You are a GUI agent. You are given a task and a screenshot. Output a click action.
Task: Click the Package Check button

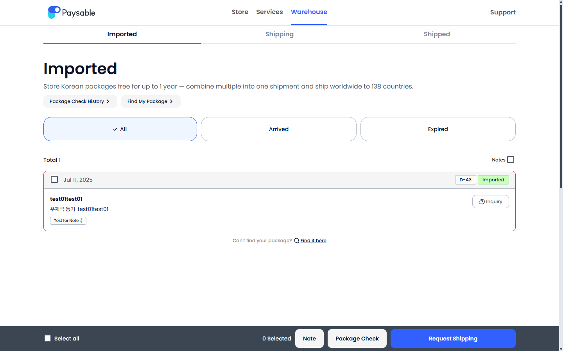pyautogui.click(x=357, y=339)
